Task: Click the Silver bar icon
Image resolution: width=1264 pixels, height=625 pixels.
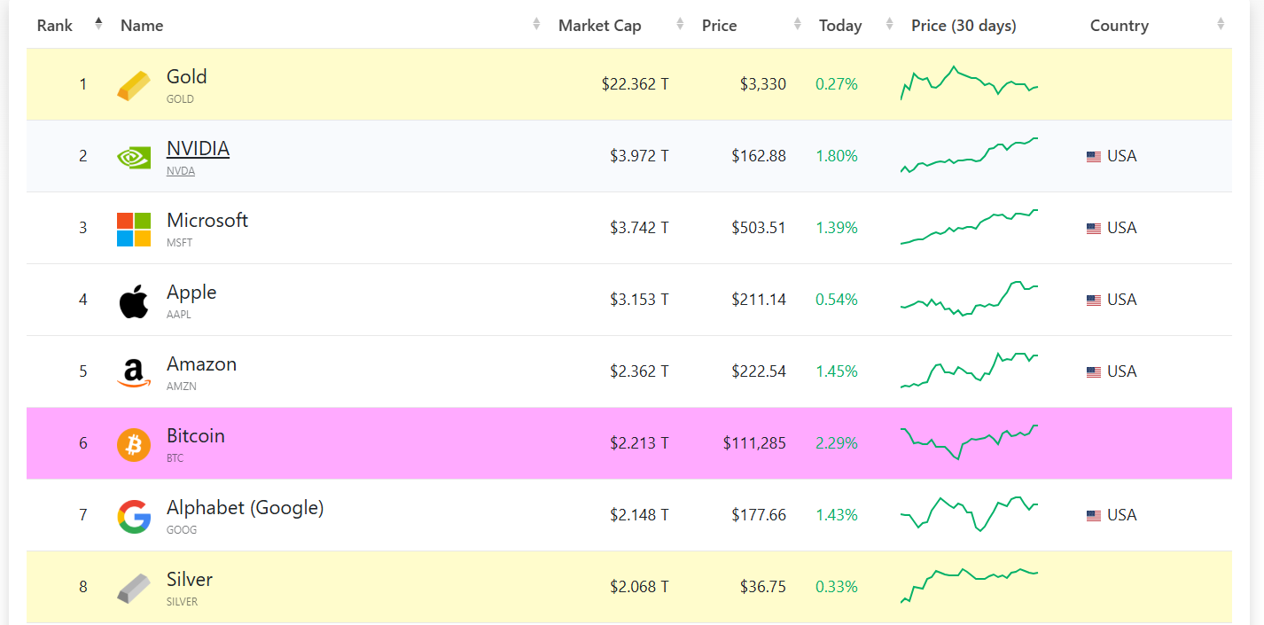Action: click(x=134, y=588)
